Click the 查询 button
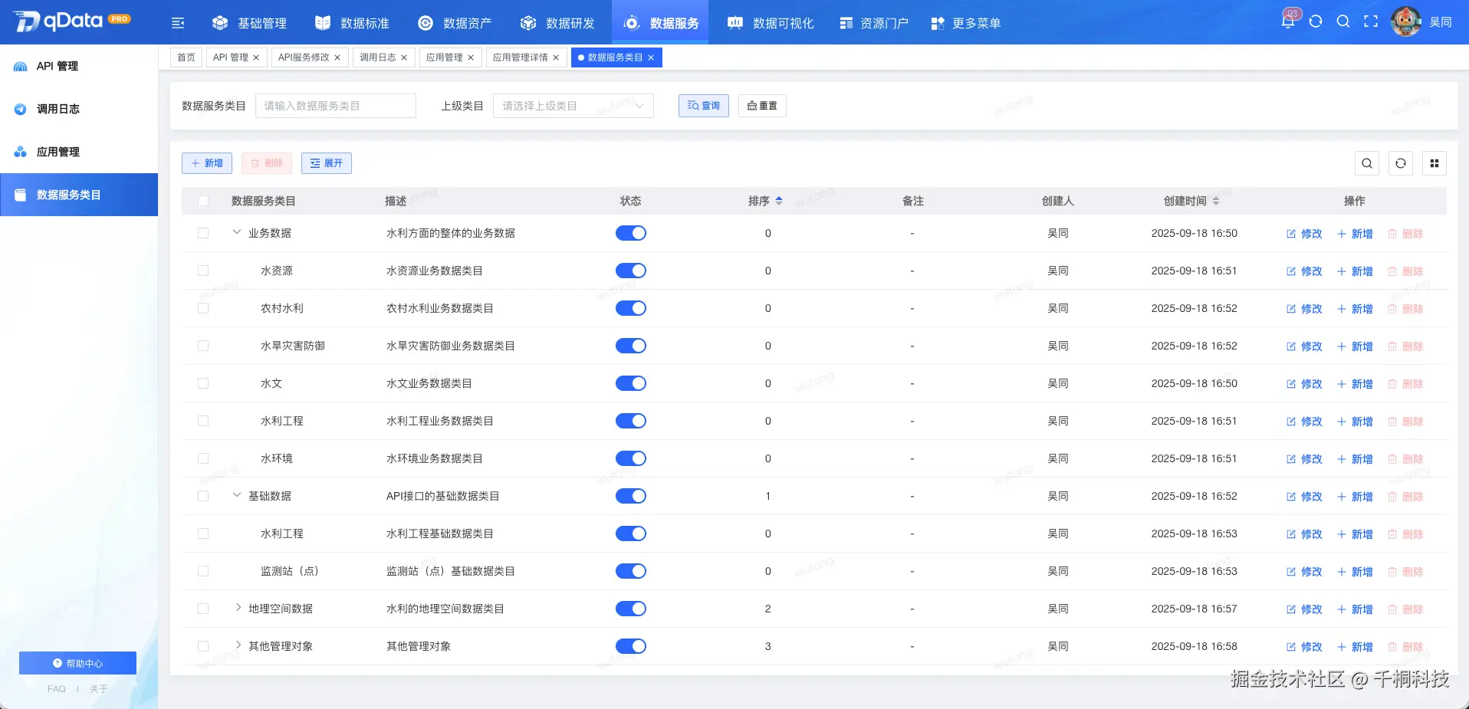Screen dimensions: 1469x709 [702, 106]
